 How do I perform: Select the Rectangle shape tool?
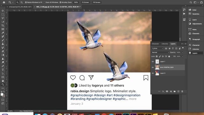click(x=3, y=77)
